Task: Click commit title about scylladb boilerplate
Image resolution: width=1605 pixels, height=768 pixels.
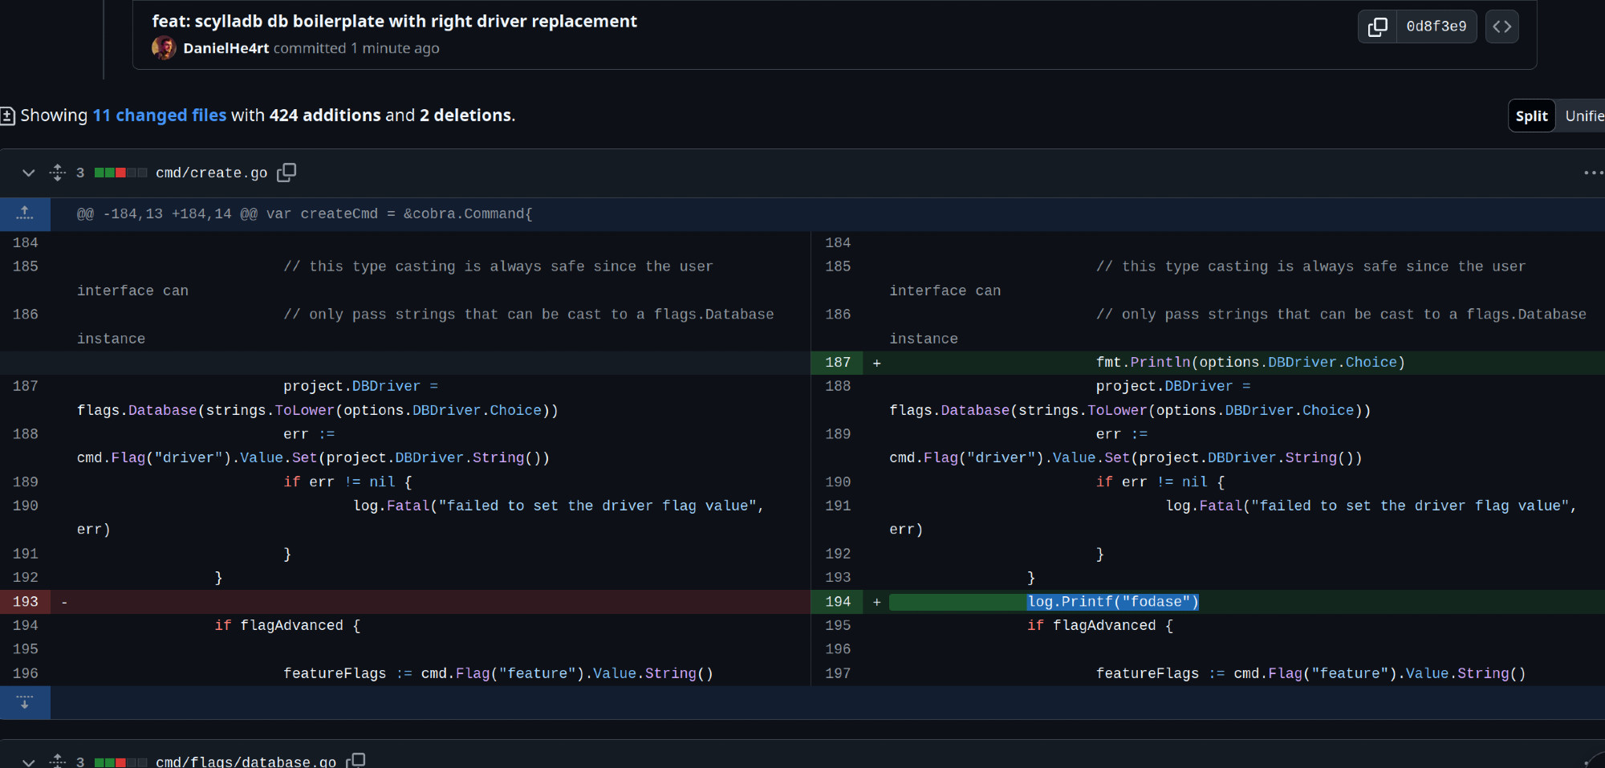Action: pos(394,21)
